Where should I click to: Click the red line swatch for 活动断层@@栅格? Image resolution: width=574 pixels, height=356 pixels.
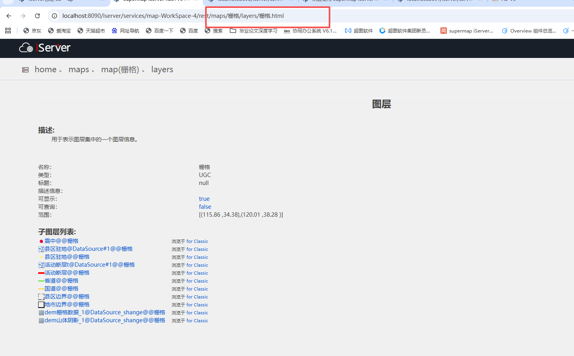pos(41,273)
